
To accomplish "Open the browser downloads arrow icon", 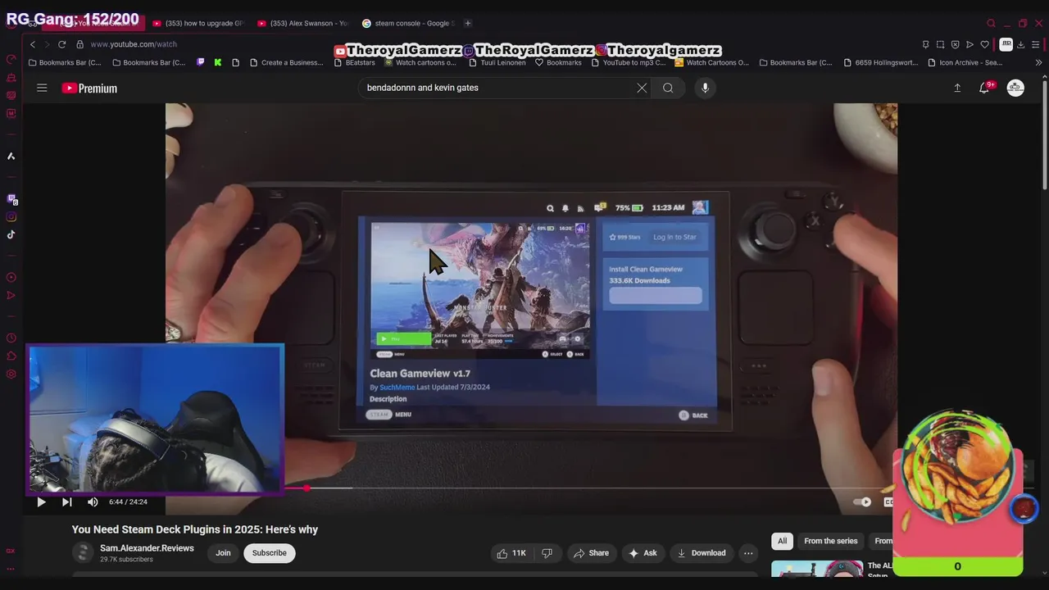I will (1021, 44).
